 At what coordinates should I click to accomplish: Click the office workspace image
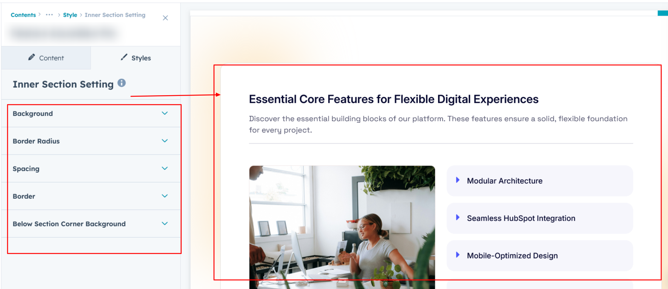click(342, 227)
